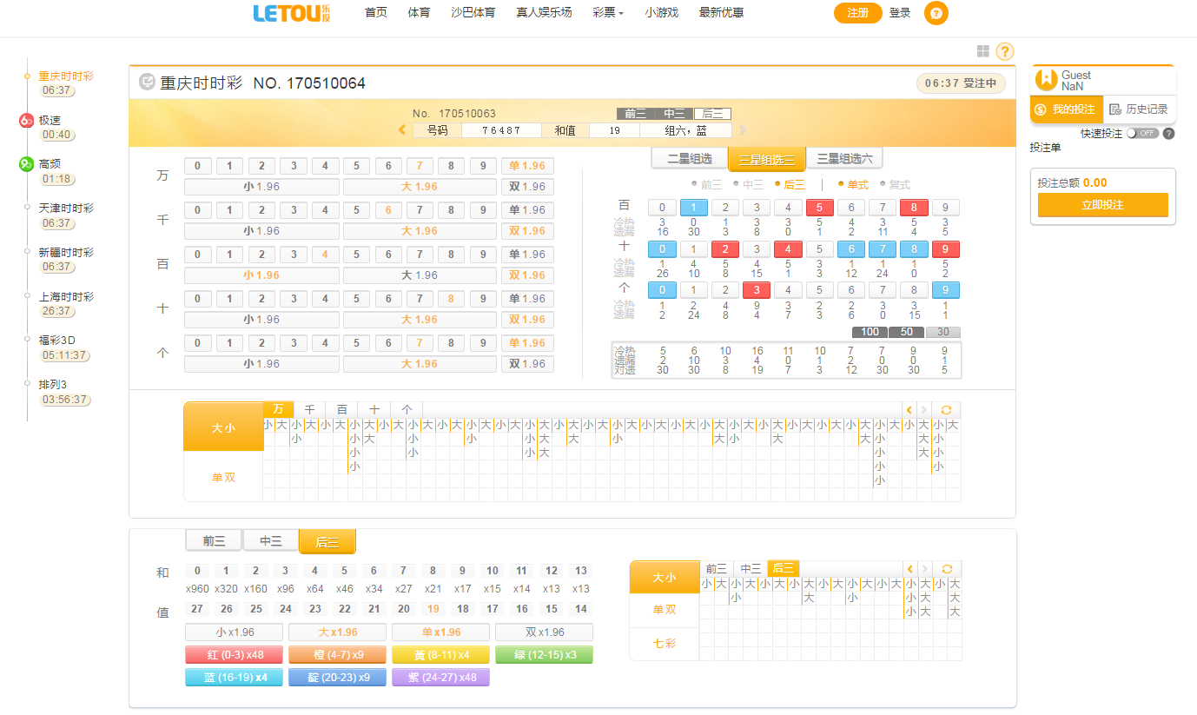Go to next page of upper trend chart
This screenshot has height=715, width=1197.
click(924, 409)
